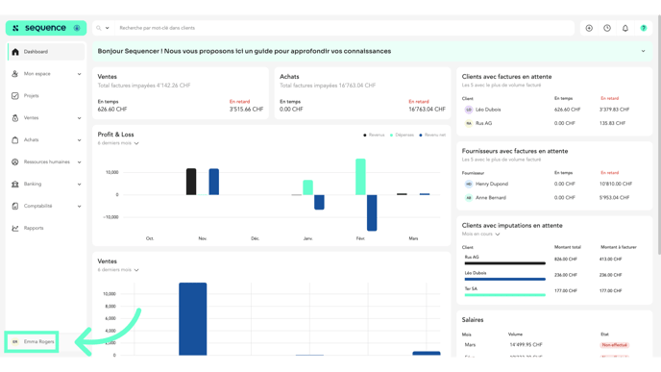Click the plus add icon in top bar
The height and width of the screenshot is (372, 661).
pyautogui.click(x=589, y=28)
